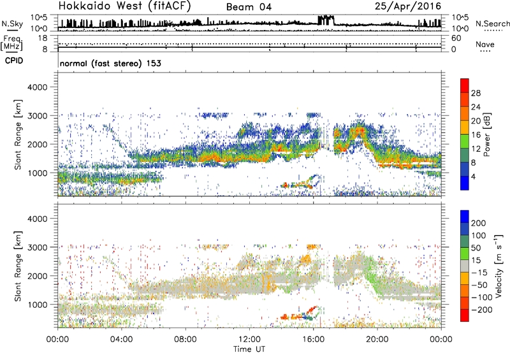Viewport: 510px width, 353px height.
Task: Click the dotted line sample under "N.Search"
Action: (x=493, y=31)
